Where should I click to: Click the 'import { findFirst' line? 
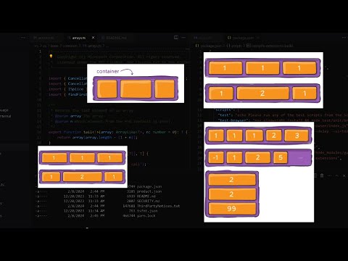coord(67,94)
